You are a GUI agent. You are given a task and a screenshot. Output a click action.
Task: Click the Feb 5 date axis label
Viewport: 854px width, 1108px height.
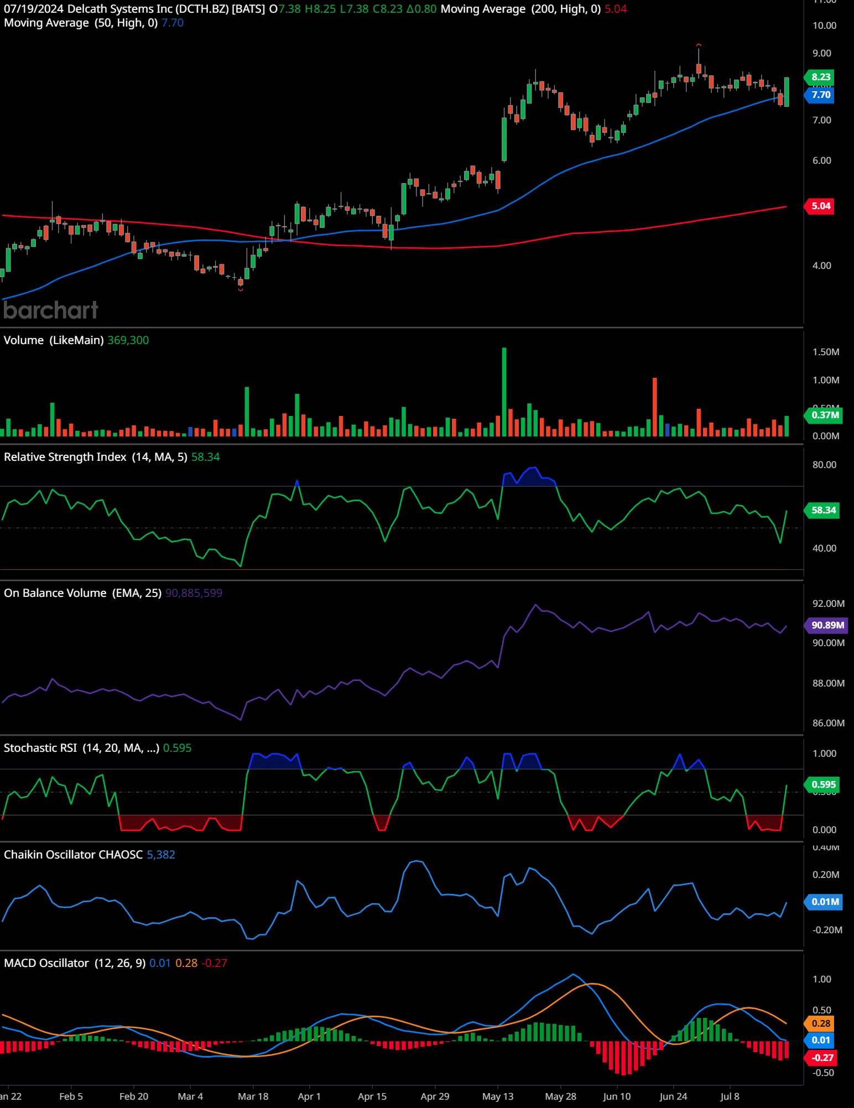71,1096
